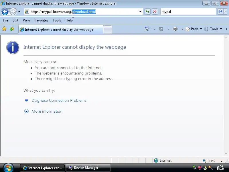Click the 'Most likely causes:' text
Screen dimensions: 229x172
(x=40, y=62)
